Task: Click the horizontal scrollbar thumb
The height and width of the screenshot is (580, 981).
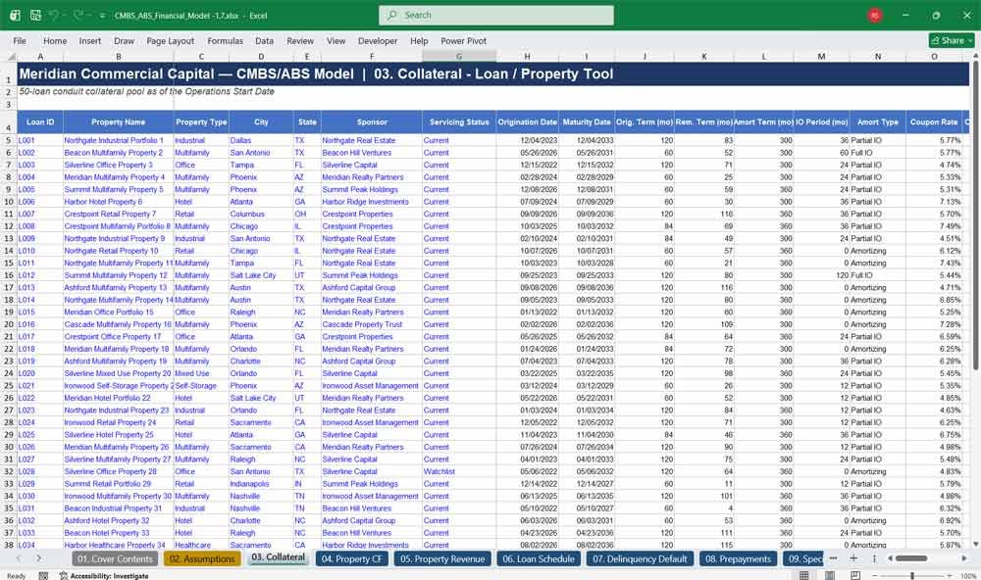Action: pos(911,558)
